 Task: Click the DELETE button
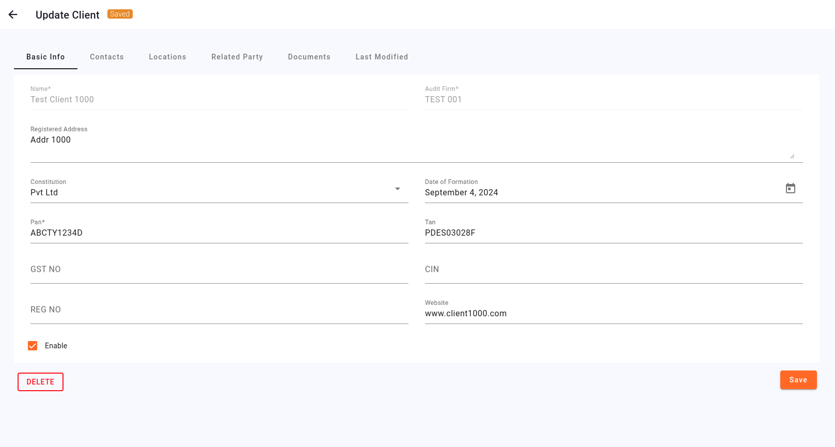[40, 382]
